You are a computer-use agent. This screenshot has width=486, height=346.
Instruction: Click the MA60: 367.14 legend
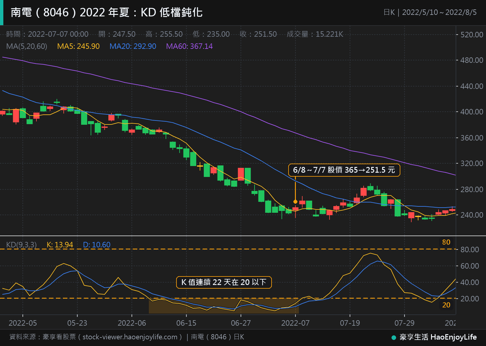(x=189, y=46)
